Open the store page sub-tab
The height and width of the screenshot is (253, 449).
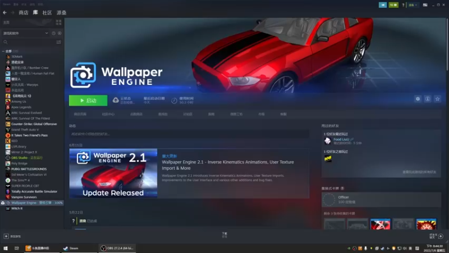coord(80,114)
